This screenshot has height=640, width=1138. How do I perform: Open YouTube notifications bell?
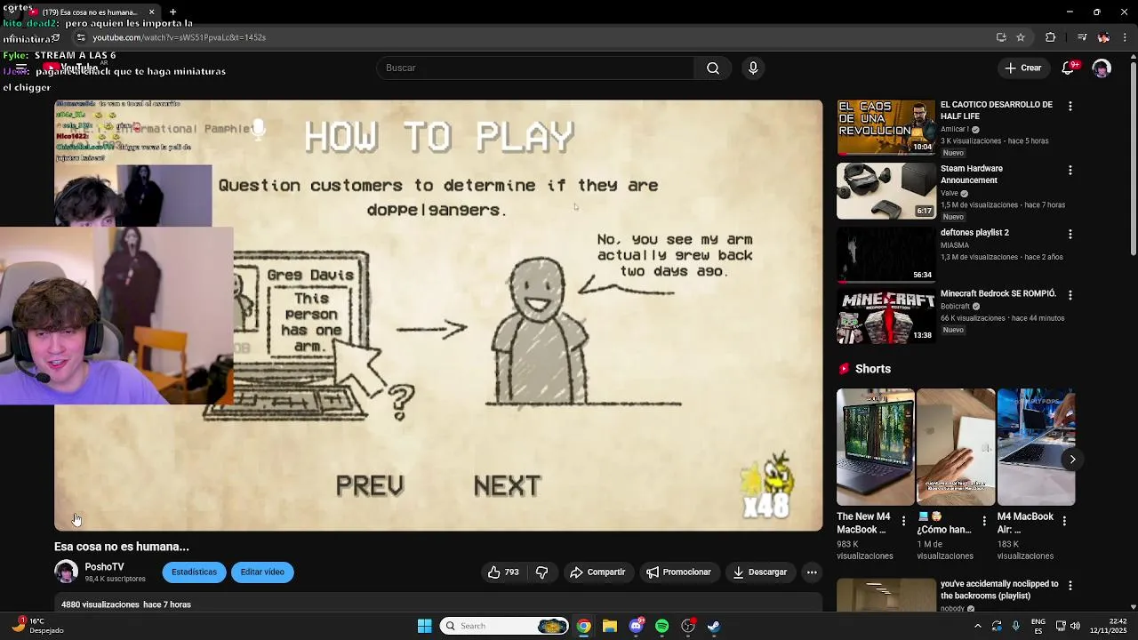tap(1070, 68)
